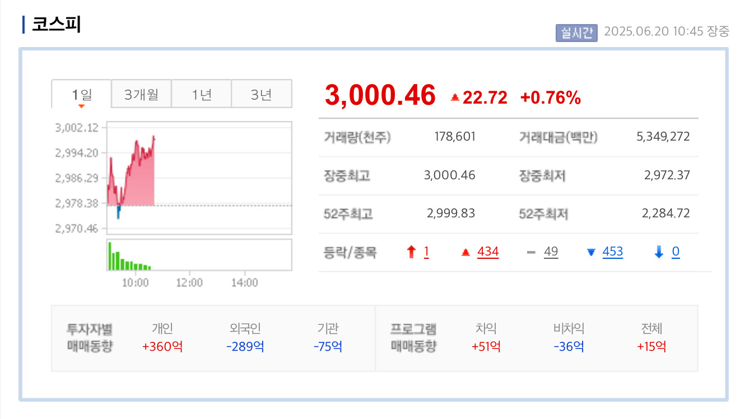Screen dimensions: 745x419
Task: Open the 453 falling stocks link
Action: click(x=613, y=252)
